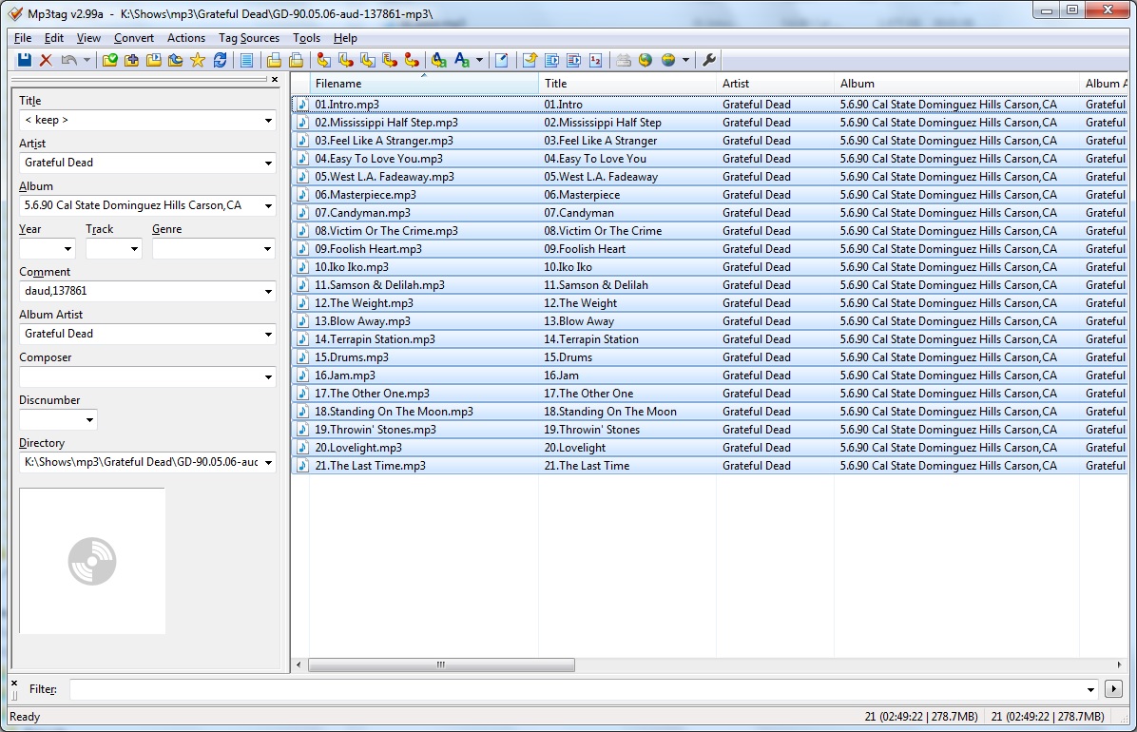Expand the Album Artist field dropdown

point(268,335)
